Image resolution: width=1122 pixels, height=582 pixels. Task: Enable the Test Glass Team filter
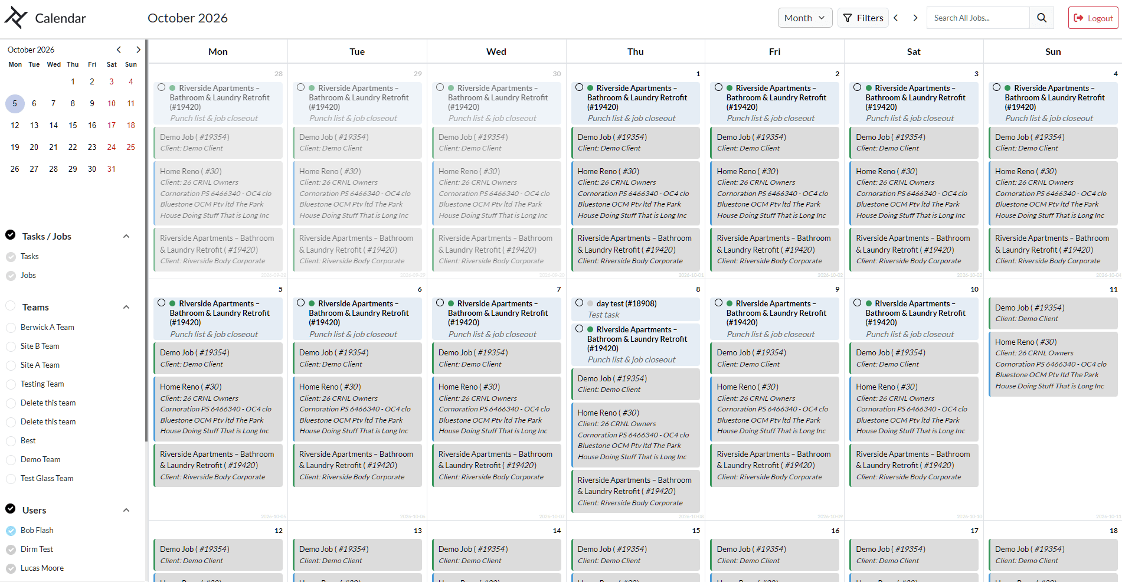pyautogui.click(x=11, y=479)
